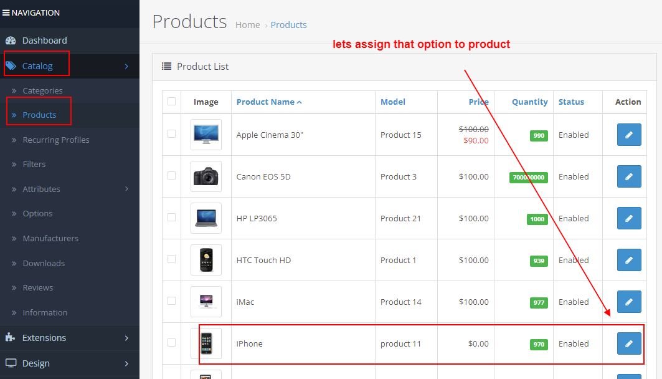The height and width of the screenshot is (379, 662).
Task: Click the Dashboard gauge icon
Action: (11, 39)
